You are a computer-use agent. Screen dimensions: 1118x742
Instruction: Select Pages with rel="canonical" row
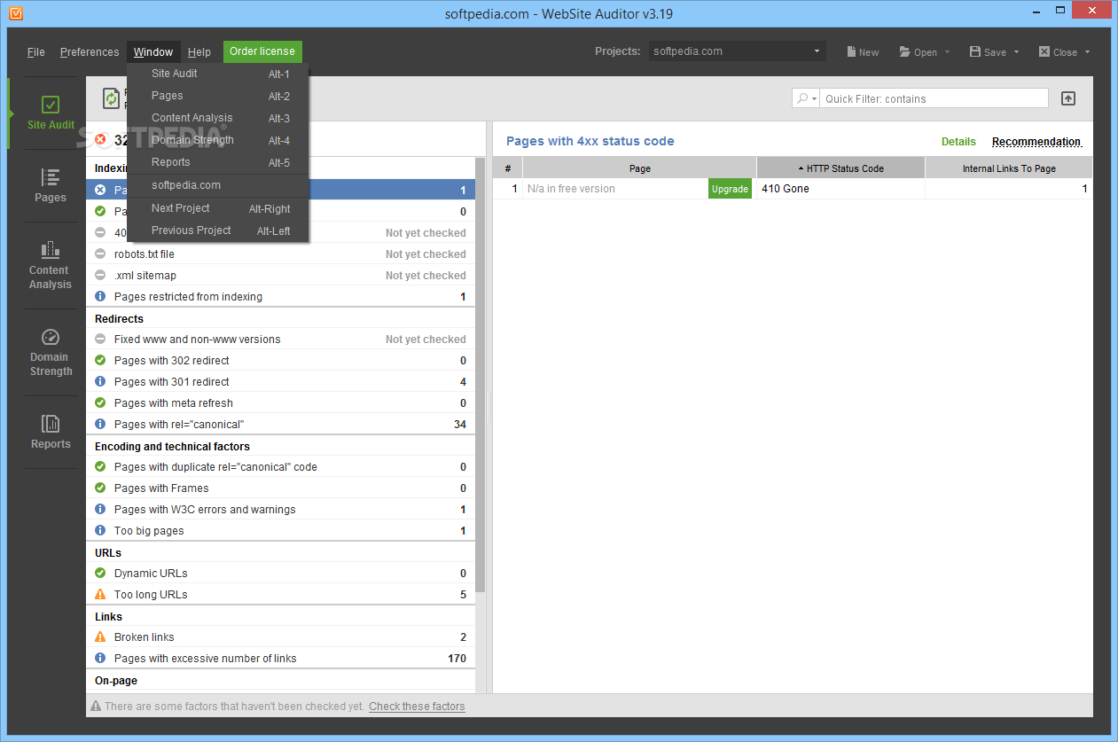pyautogui.click(x=281, y=425)
